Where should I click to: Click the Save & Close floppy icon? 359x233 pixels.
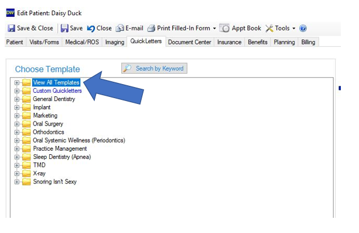coord(11,28)
